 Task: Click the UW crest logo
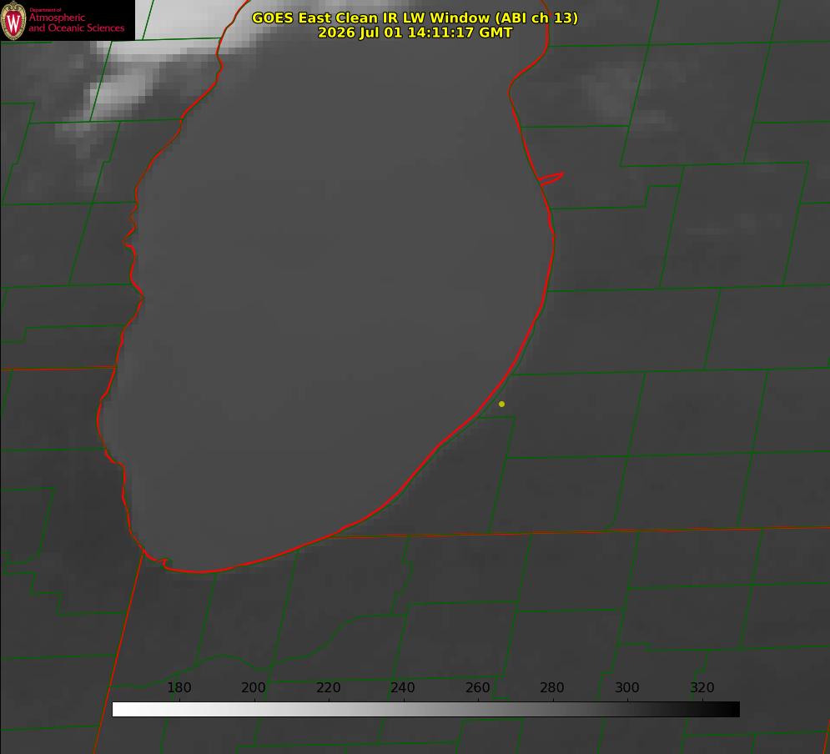(13, 20)
